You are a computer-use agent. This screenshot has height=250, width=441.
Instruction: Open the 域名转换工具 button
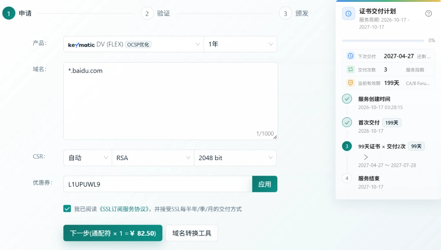click(192, 233)
